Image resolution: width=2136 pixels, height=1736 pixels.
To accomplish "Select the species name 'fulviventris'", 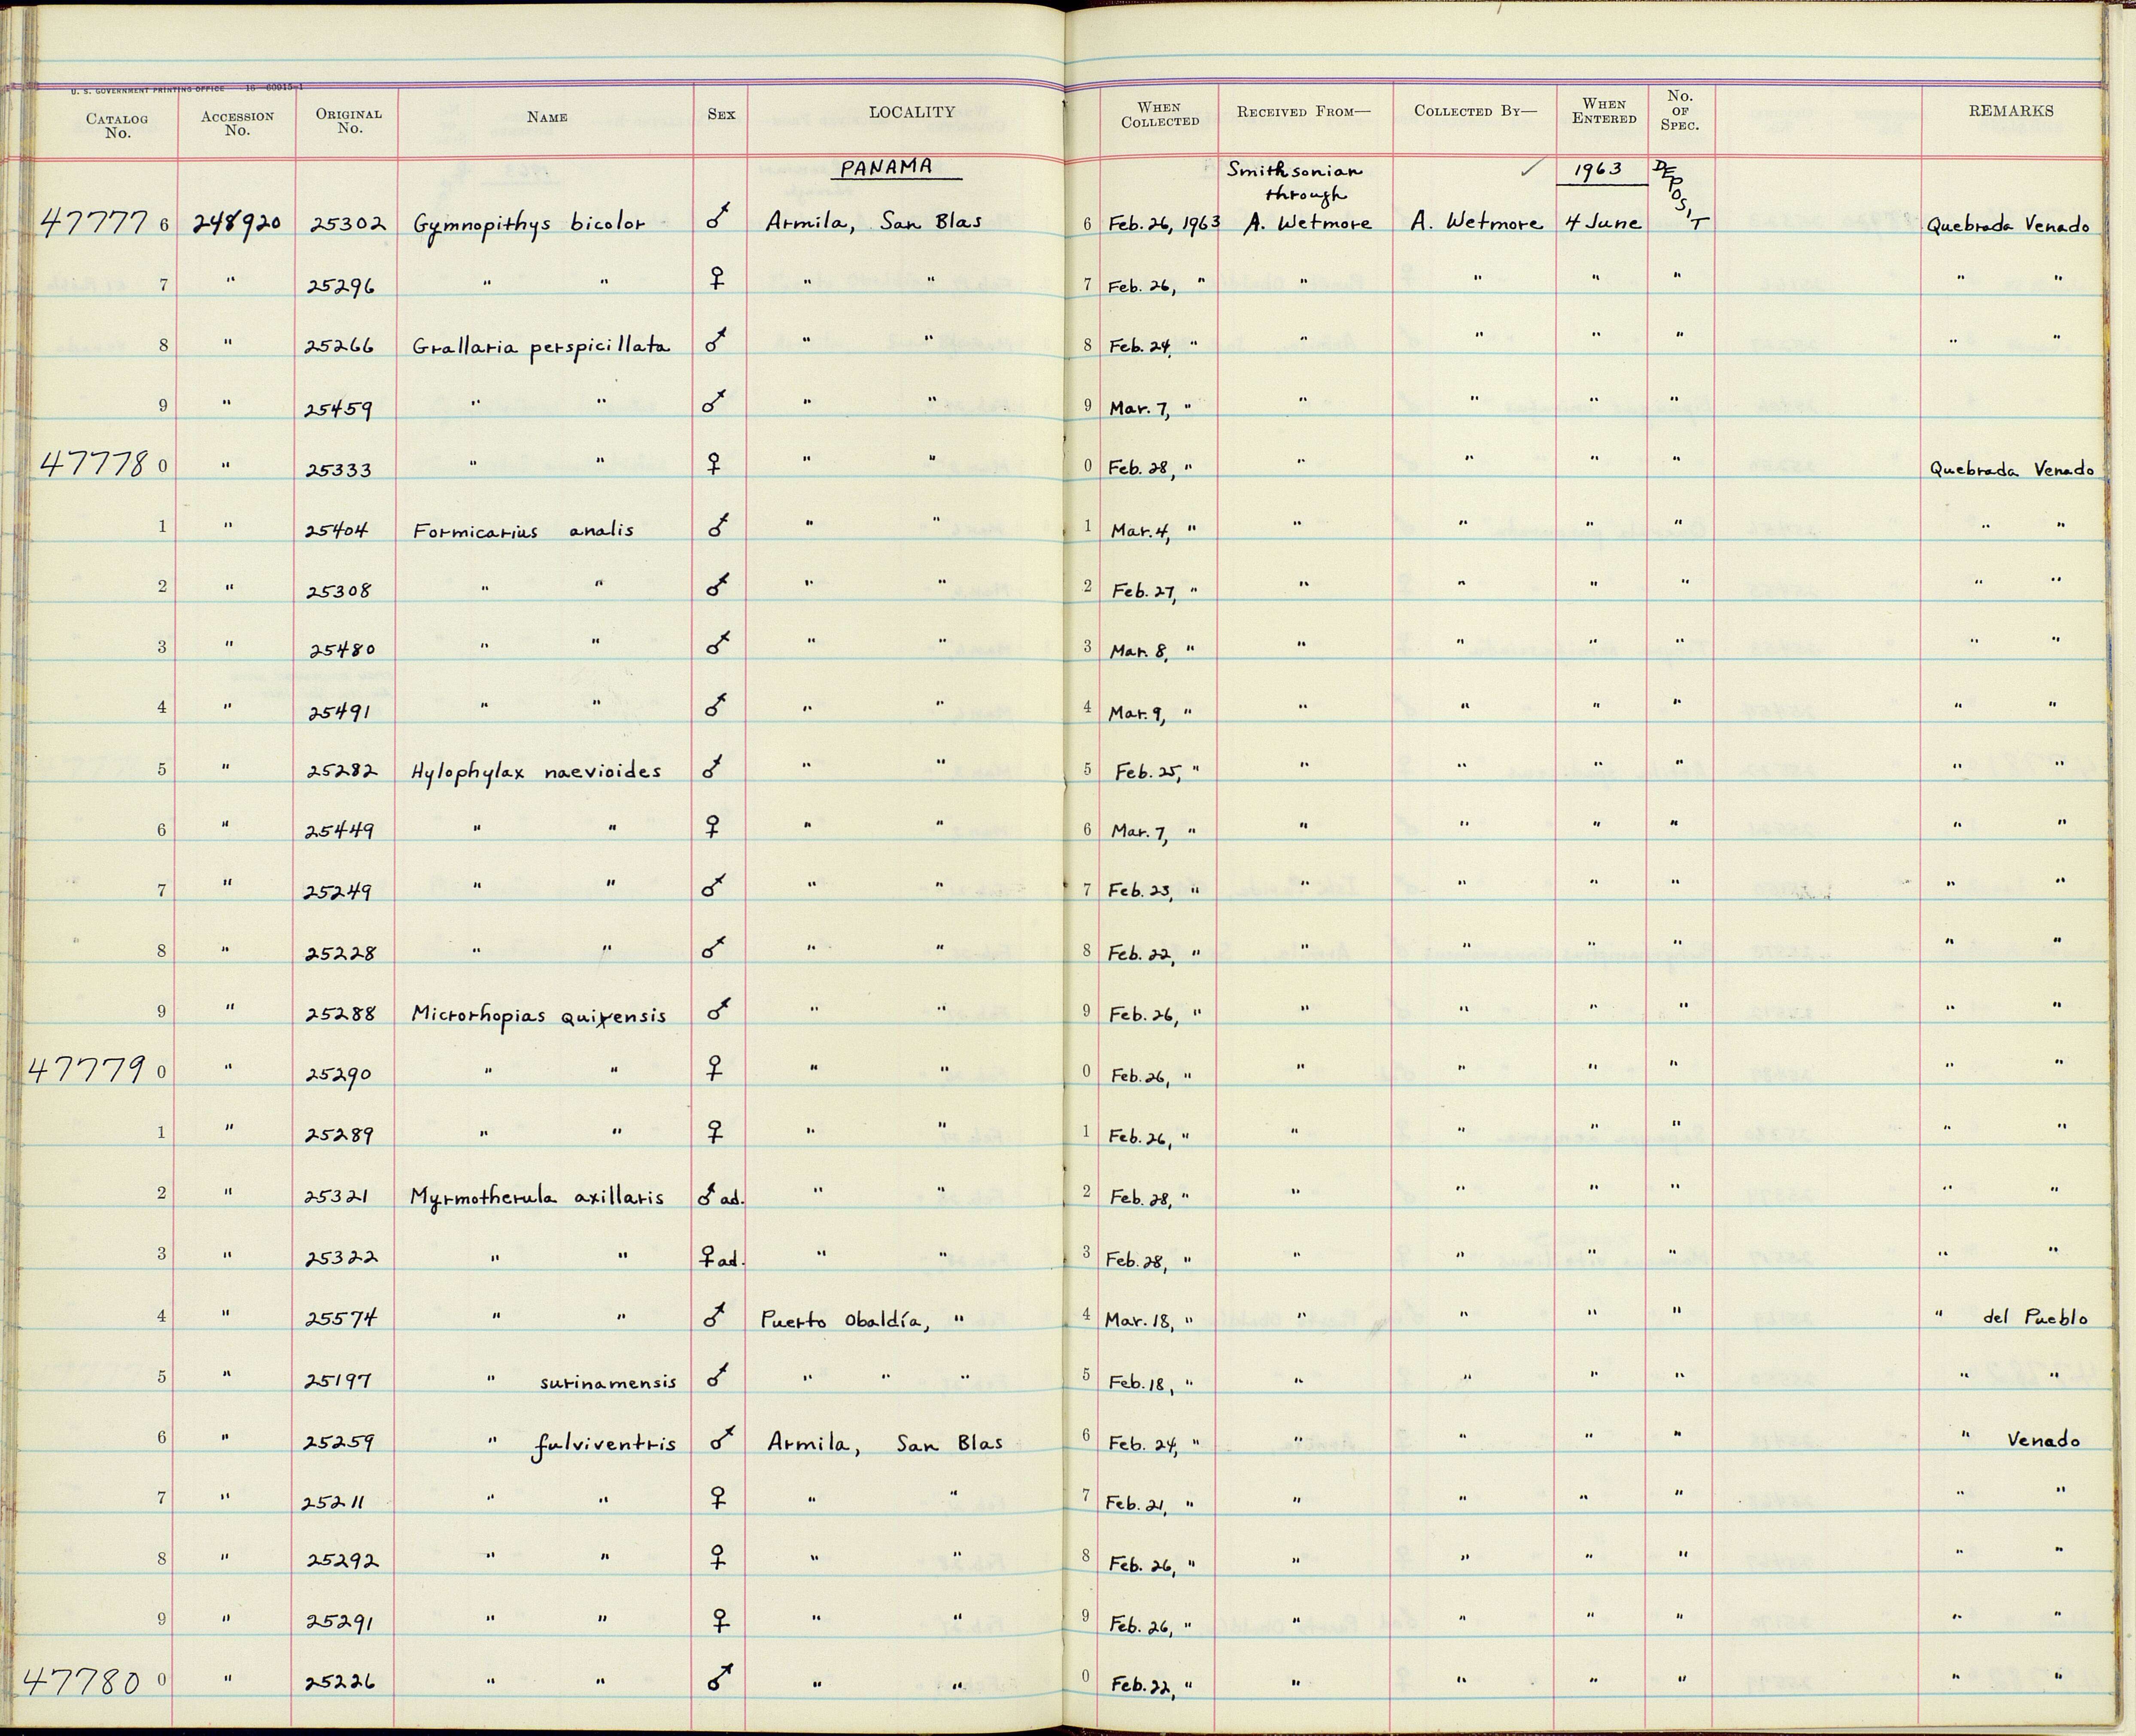I will point(604,1445).
